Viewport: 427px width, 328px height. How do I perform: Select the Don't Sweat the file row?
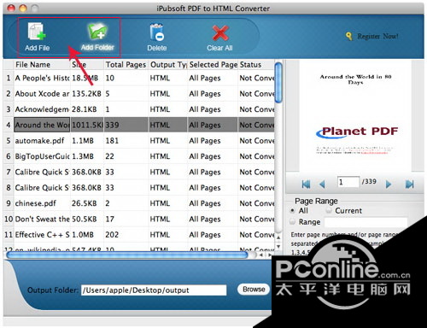[x=139, y=219]
